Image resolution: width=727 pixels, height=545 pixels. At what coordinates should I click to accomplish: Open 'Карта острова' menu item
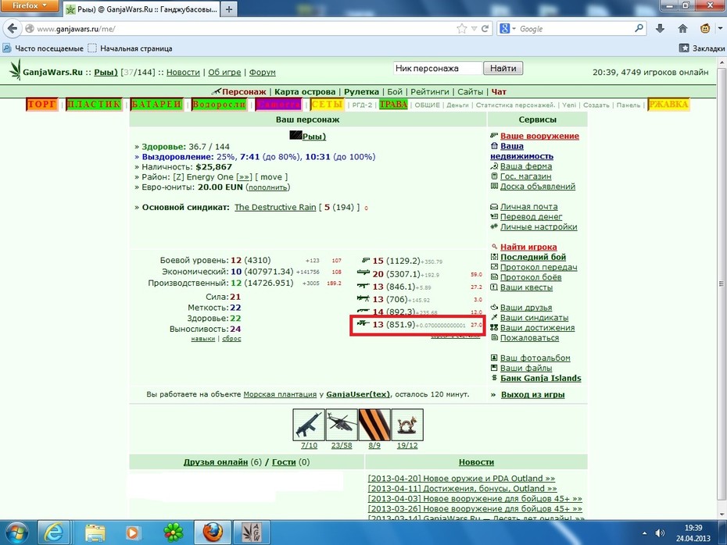(x=305, y=91)
